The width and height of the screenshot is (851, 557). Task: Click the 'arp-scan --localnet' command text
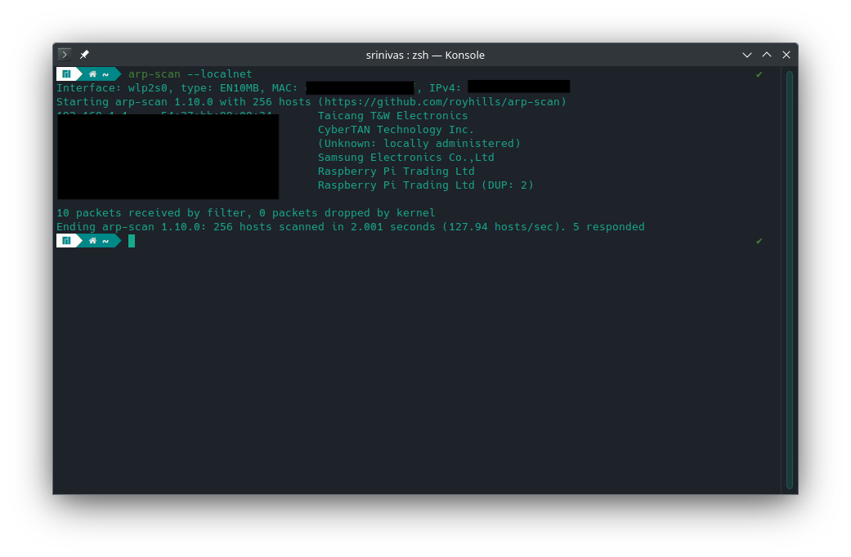point(190,74)
